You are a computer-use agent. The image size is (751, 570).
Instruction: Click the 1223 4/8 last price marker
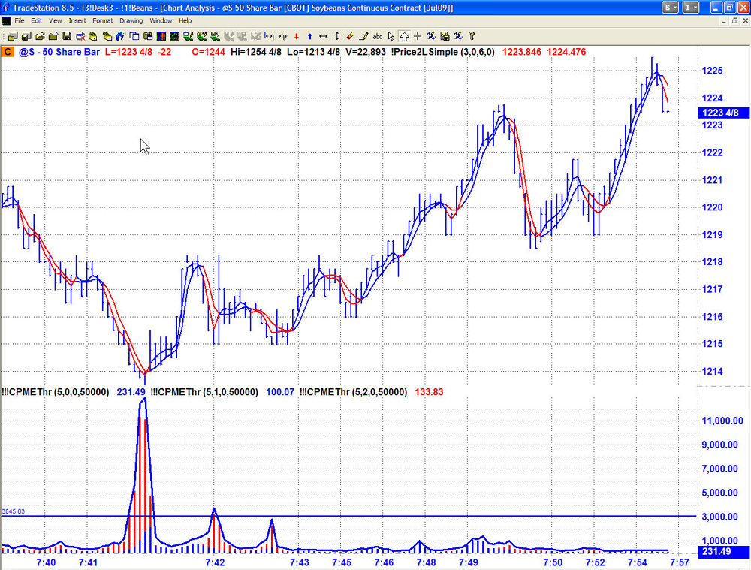coord(722,113)
